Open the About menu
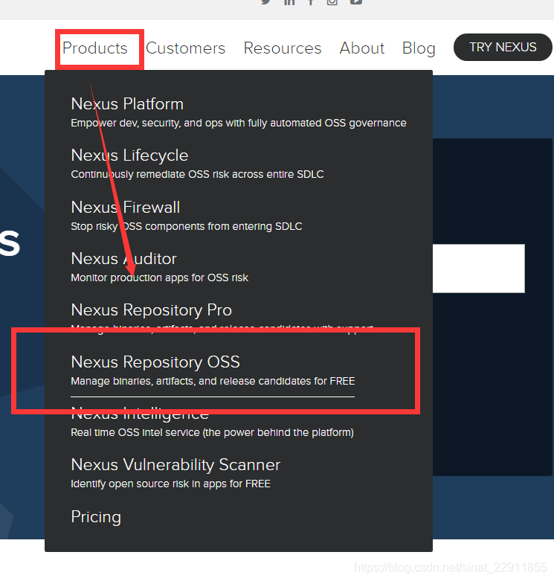554x581 pixels. click(362, 48)
